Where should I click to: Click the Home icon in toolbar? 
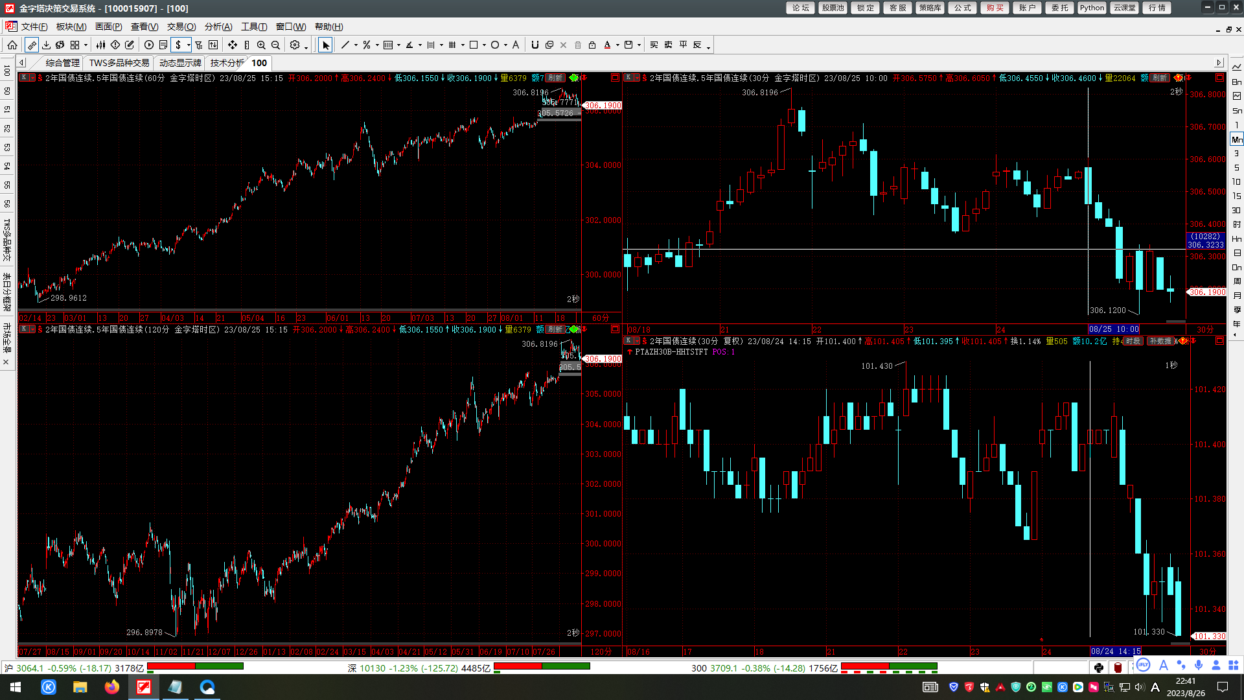pos(12,45)
